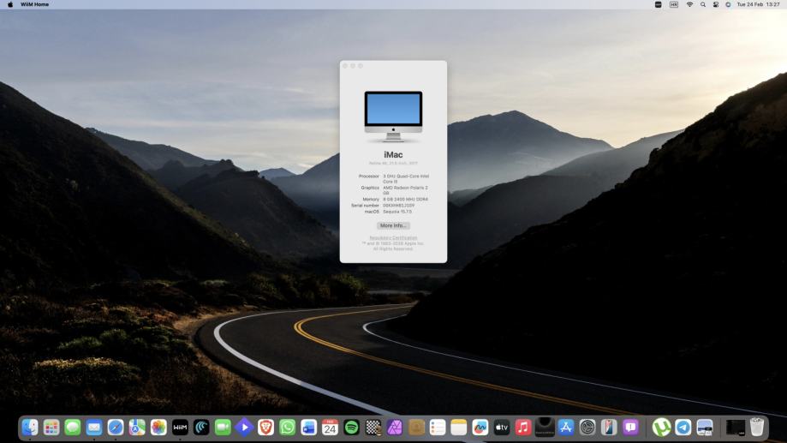Open the Photos app in Dock
The height and width of the screenshot is (443, 787).
pos(158,427)
